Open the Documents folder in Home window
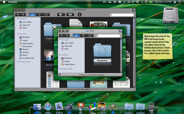The image size is (184, 114). [102, 50]
